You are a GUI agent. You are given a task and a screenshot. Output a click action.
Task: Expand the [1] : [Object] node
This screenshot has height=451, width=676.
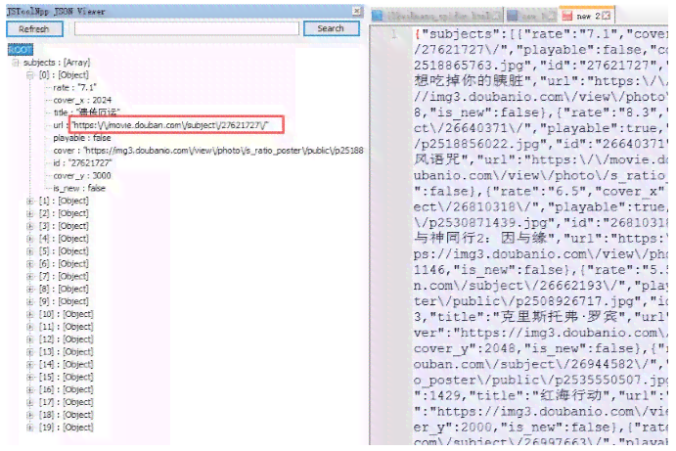(30, 202)
